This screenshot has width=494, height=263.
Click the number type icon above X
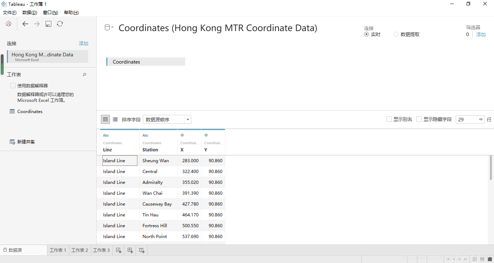182,135
